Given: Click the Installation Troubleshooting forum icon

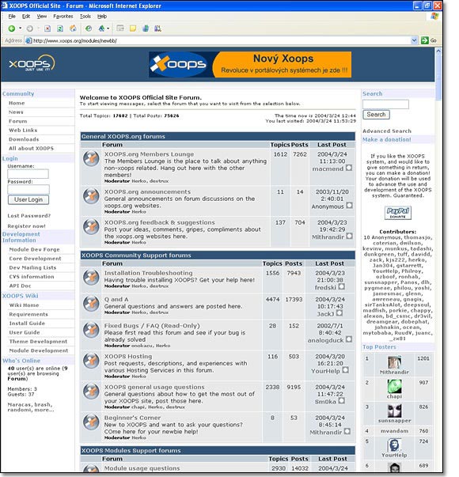Looking at the screenshot, I should pyautogui.click(x=91, y=277).
